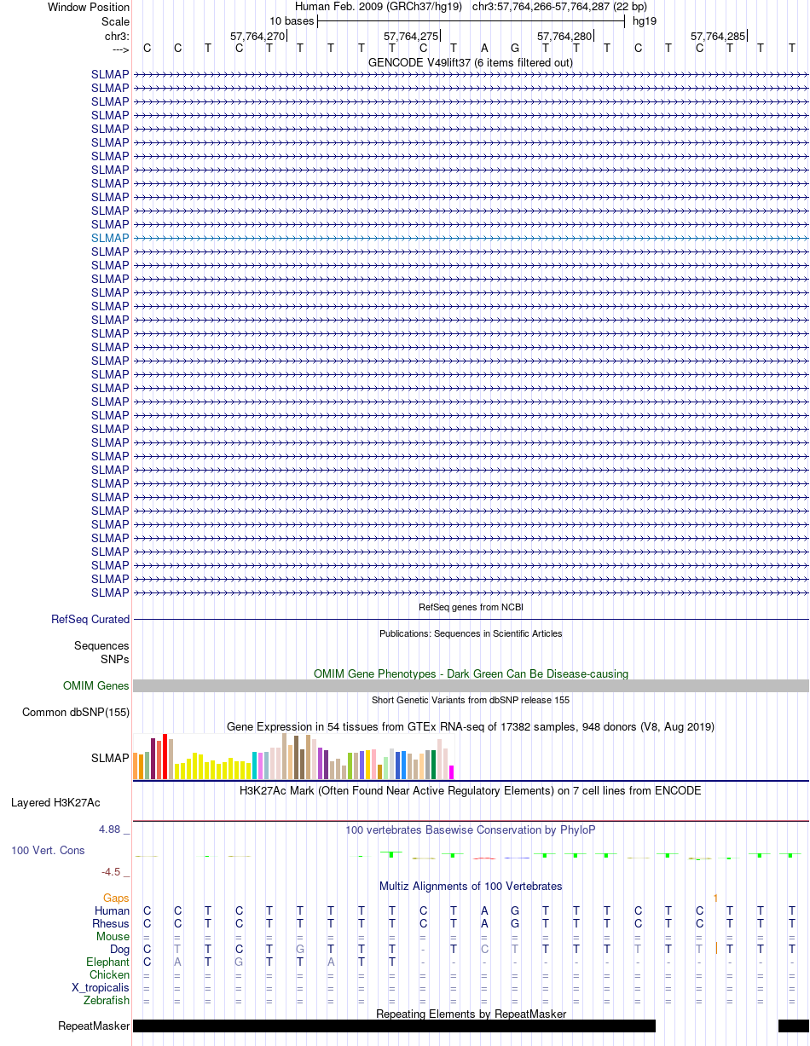Click the -4.5 conservation lower limit value
This screenshot has width=810, height=1046.
116,872
